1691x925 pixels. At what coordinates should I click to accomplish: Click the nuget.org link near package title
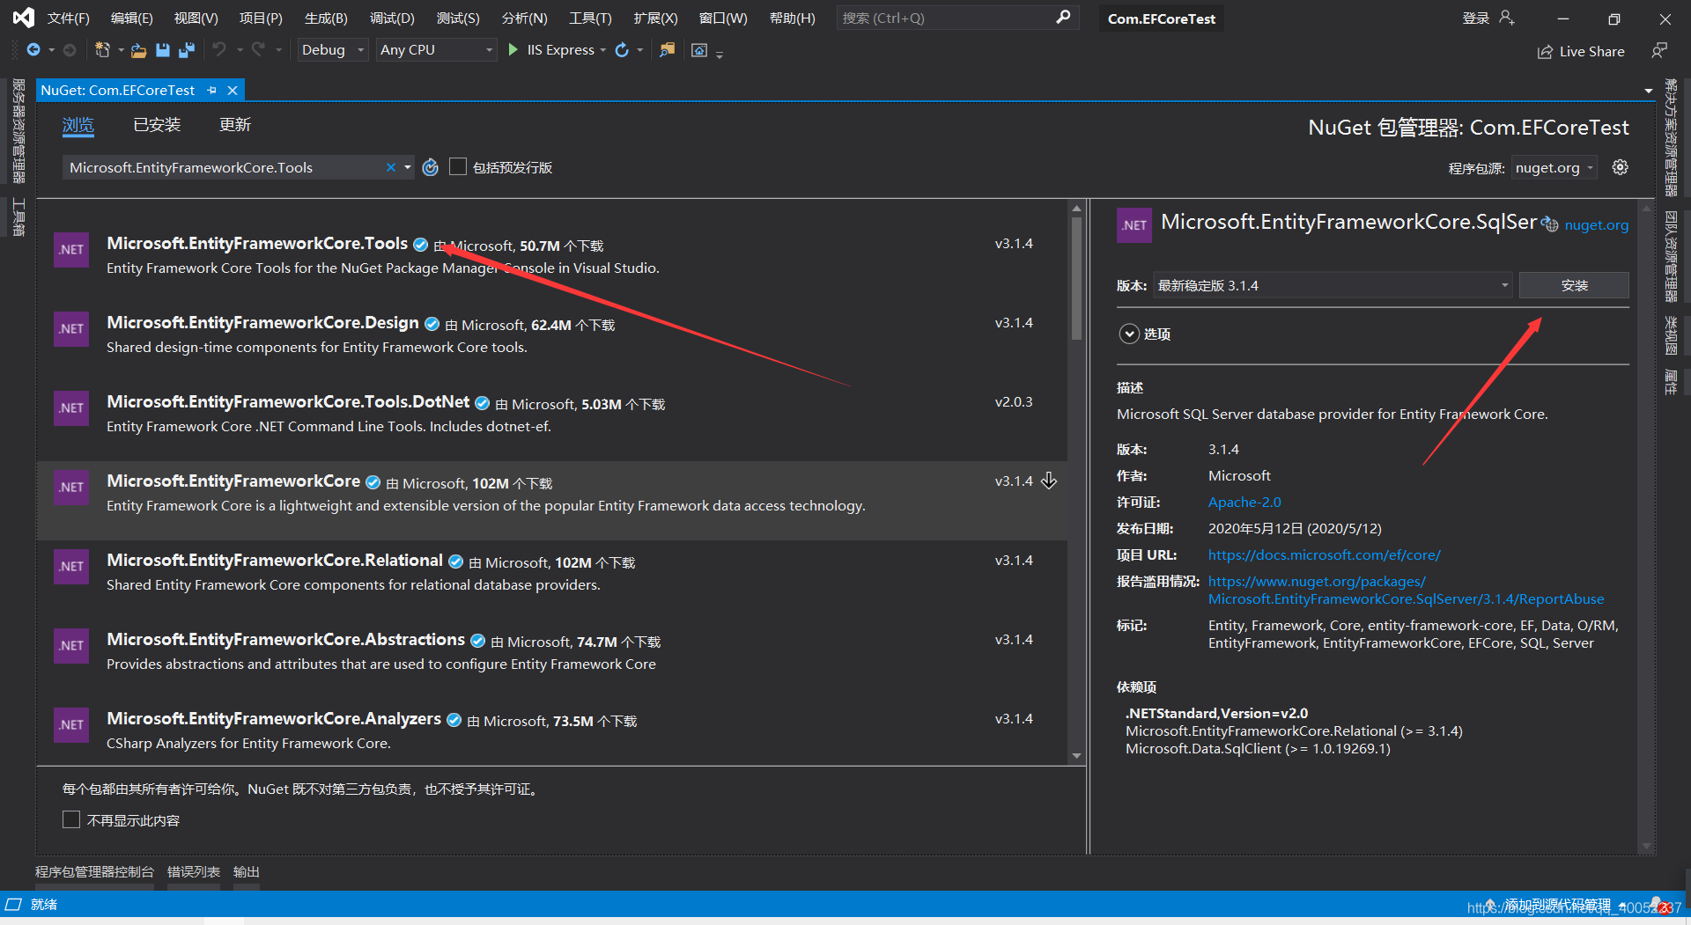click(1596, 225)
